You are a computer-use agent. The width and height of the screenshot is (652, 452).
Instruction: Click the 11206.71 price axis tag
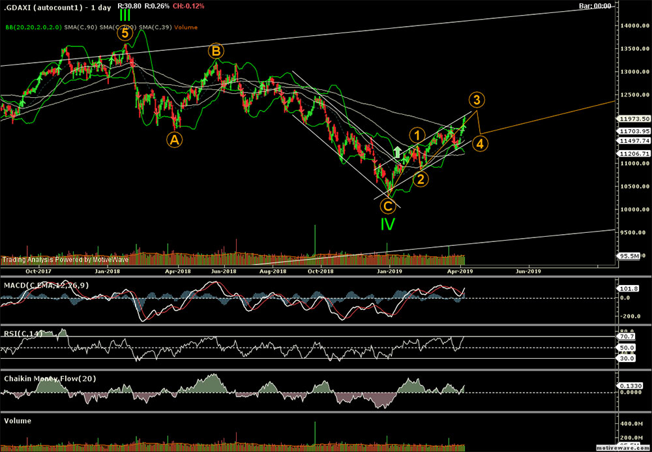pyautogui.click(x=633, y=154)
